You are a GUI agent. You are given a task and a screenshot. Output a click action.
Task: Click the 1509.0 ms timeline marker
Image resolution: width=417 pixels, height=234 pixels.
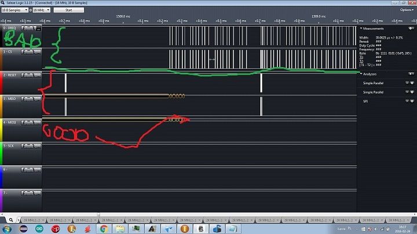click(x=319, y=16)
